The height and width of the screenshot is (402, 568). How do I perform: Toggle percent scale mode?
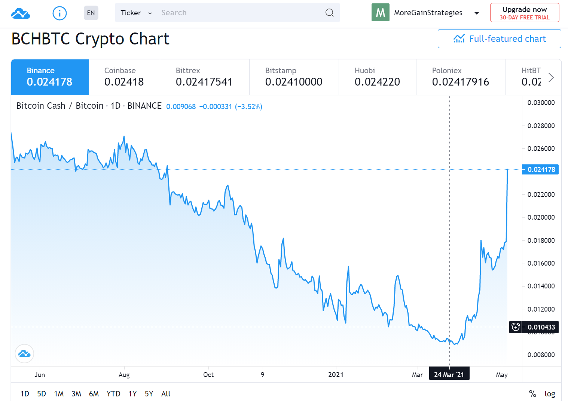pyautogui.click(x=532, y=393)
